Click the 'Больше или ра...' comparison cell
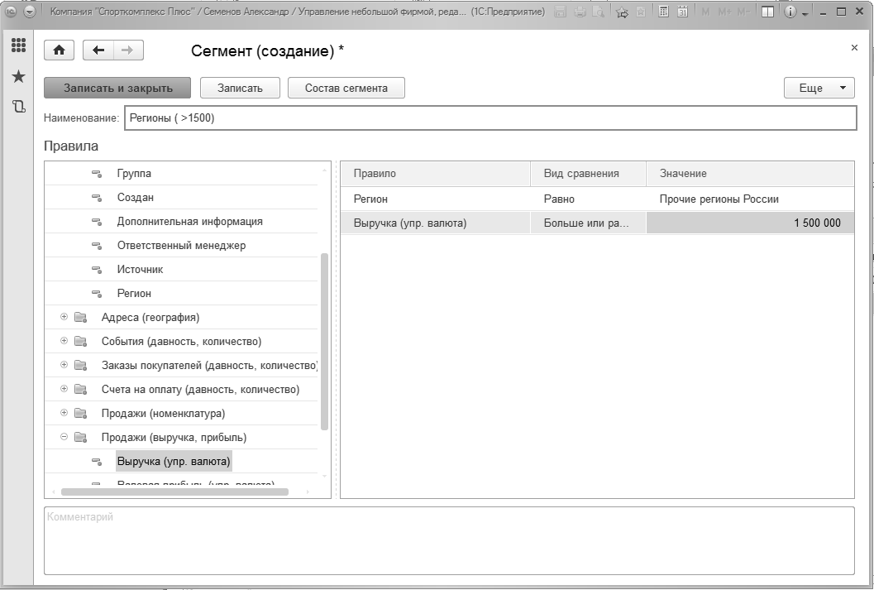The image size is (874, 590). click(x=588, y=223)
